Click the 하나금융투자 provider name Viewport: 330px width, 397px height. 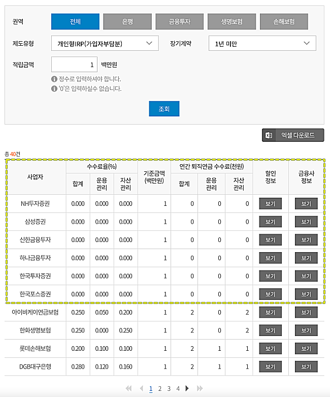(35, 258)
